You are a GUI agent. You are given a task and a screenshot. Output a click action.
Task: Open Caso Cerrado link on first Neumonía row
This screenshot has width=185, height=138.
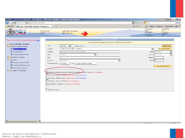click(70, 75)
